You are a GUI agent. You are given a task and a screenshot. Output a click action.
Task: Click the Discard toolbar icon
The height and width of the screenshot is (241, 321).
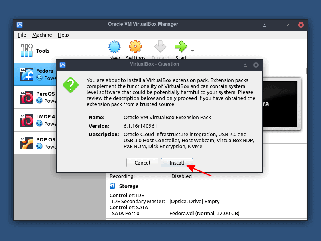160,47
